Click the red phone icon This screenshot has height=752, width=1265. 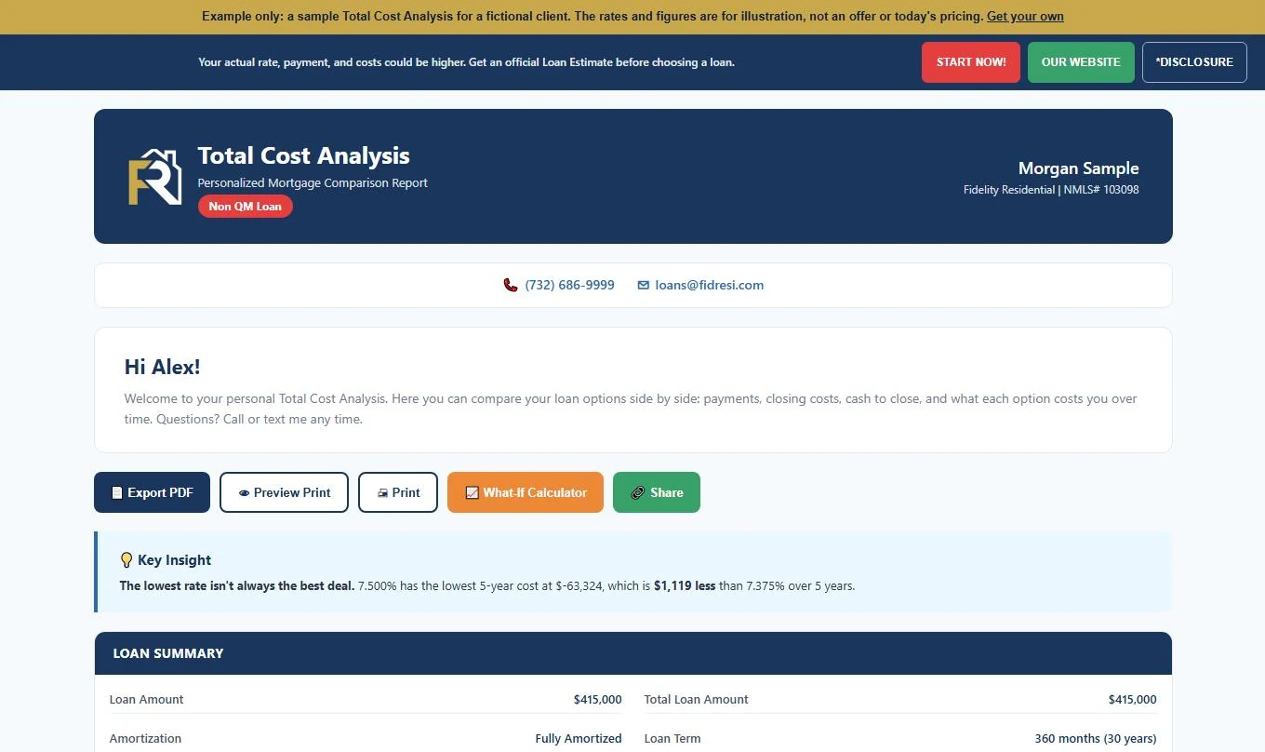coord(511,285)
